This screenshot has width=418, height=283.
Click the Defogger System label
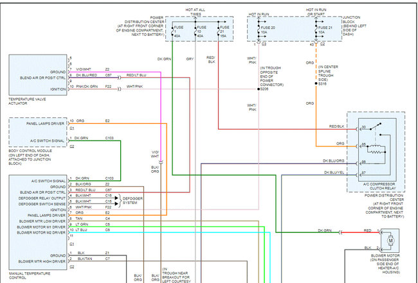tap(132, 201)
